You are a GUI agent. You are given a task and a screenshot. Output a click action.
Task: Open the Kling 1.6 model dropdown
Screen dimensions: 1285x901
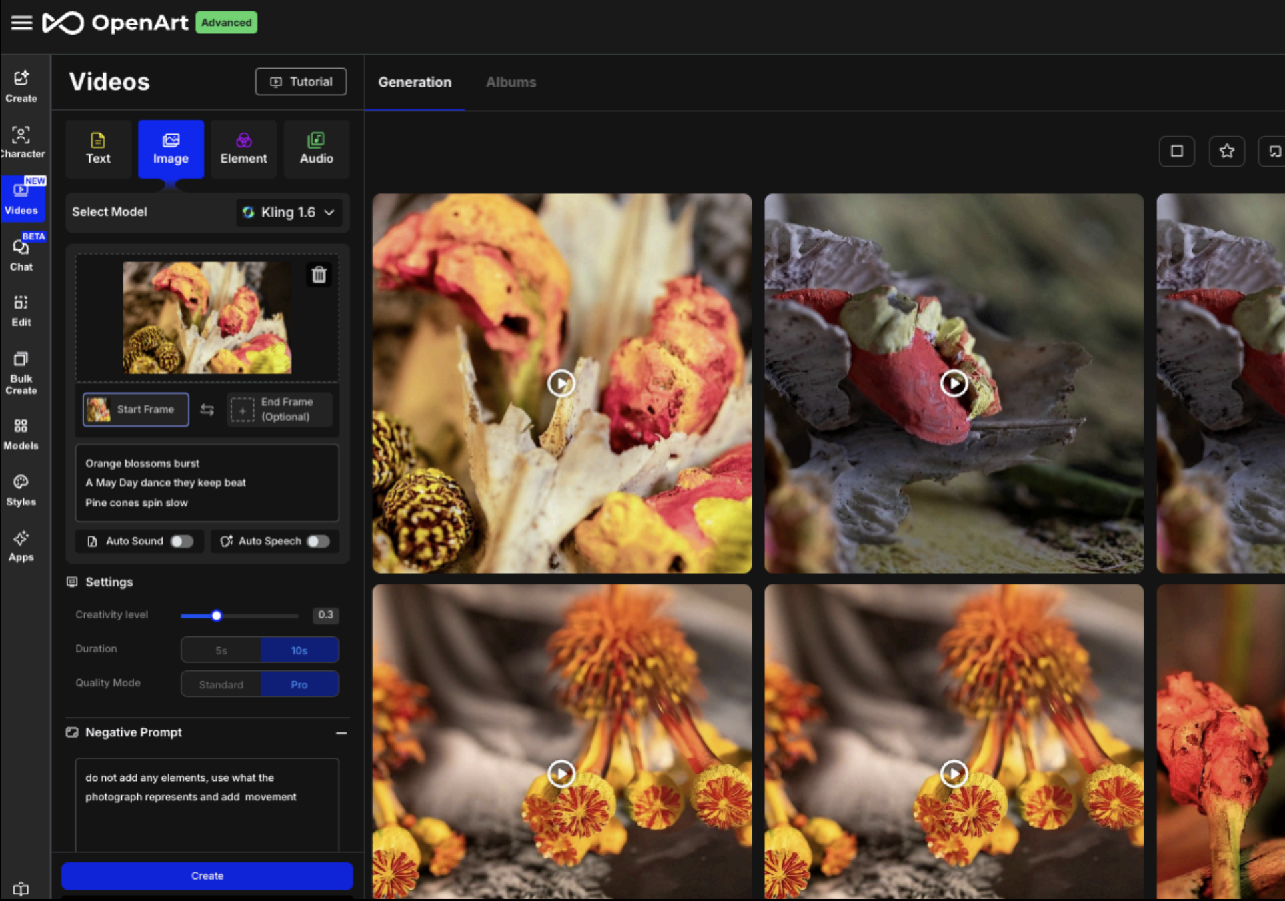coord(289,212)
